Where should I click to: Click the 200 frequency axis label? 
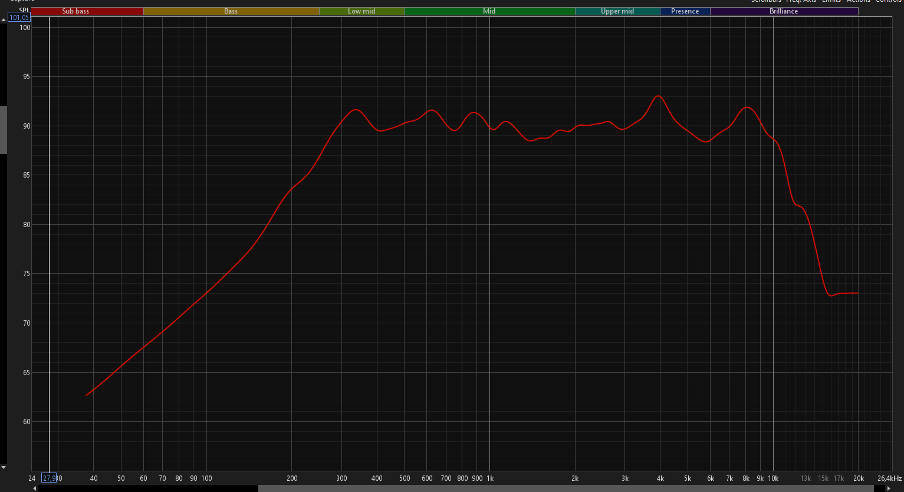pos(292,478)
